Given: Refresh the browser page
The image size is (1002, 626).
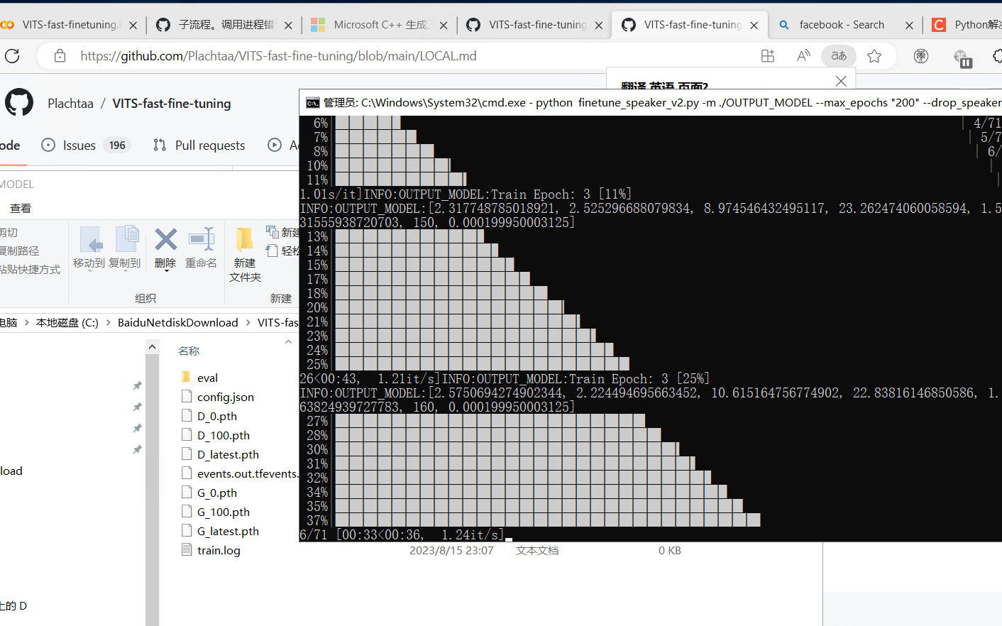Looking at the screenshot, I should point(12,56).
